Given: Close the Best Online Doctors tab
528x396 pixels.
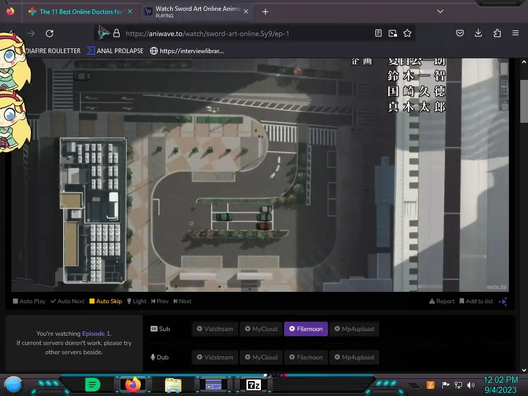Looking at the screenshot, I should (x=130, y=11).
